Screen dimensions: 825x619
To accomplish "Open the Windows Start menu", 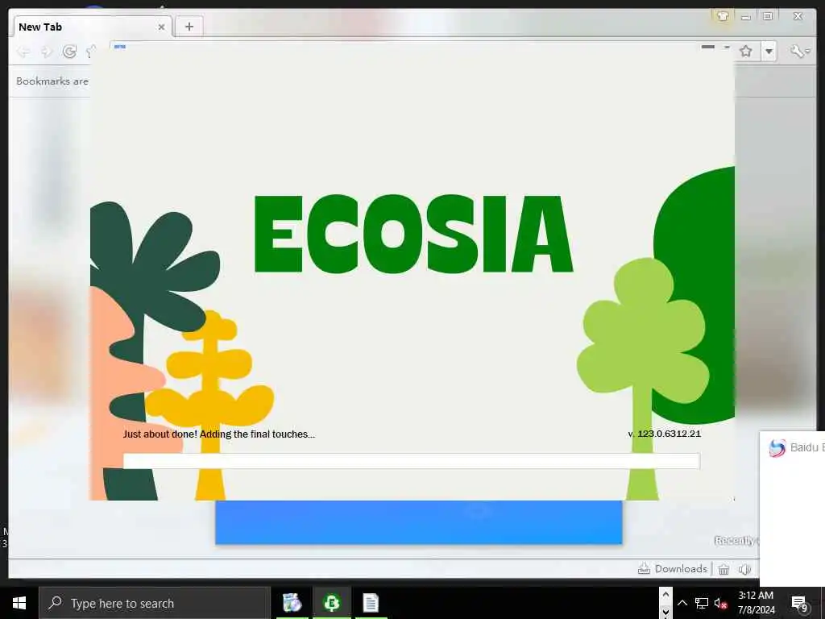I will (19, 603).
